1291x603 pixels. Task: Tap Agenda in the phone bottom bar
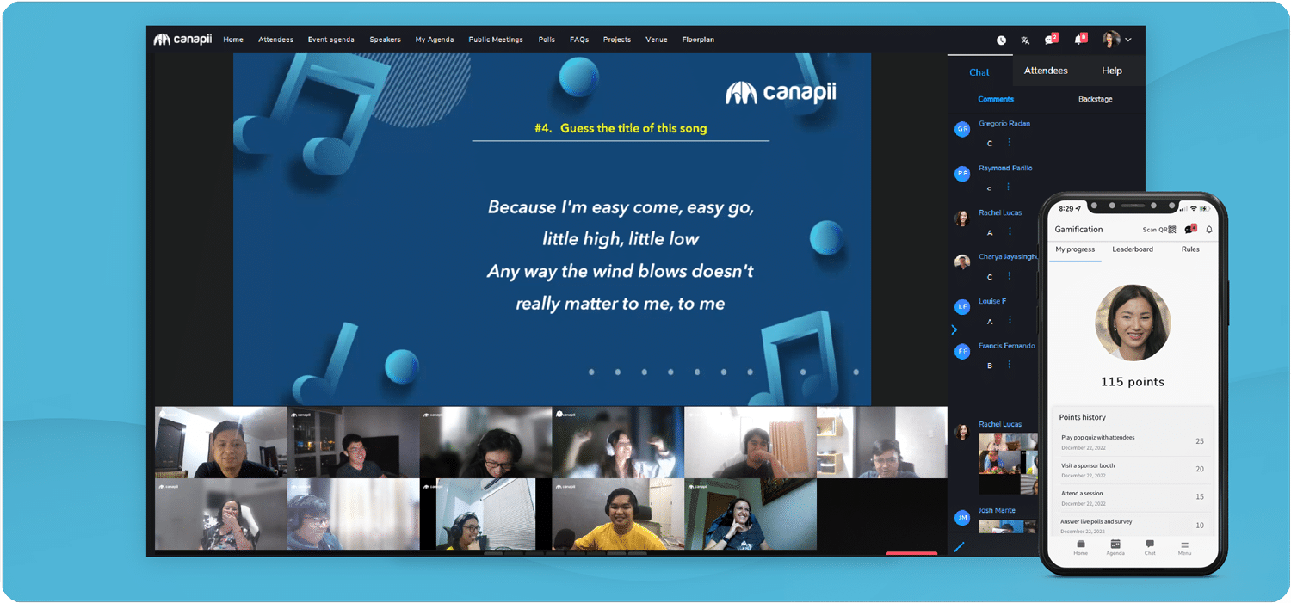[1115, 548]
